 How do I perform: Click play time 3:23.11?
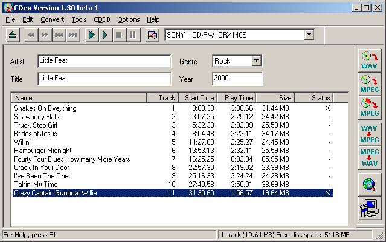242,134
